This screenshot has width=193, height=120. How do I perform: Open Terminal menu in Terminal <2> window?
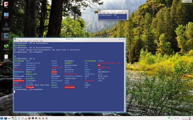click(x=36, y=41)
